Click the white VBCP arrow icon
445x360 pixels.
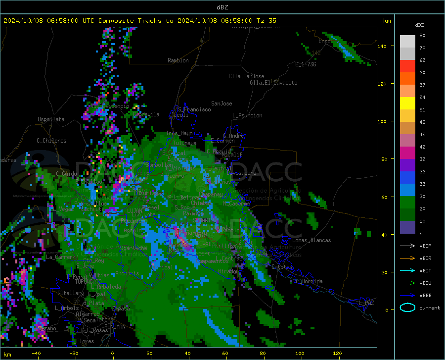(x=407, y=246)
